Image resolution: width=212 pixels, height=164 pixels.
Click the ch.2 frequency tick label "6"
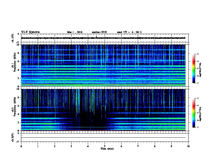tap(19, 106)
